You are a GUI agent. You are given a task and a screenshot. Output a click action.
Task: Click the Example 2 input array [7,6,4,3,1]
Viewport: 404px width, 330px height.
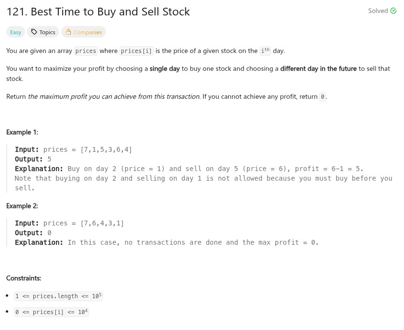point(102,224)
